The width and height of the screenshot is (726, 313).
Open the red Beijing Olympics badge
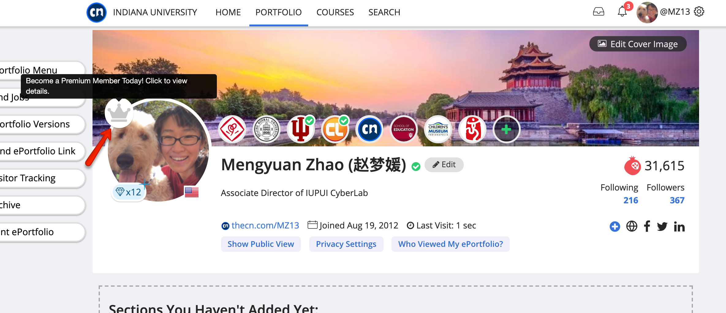(x=472, y=129)
